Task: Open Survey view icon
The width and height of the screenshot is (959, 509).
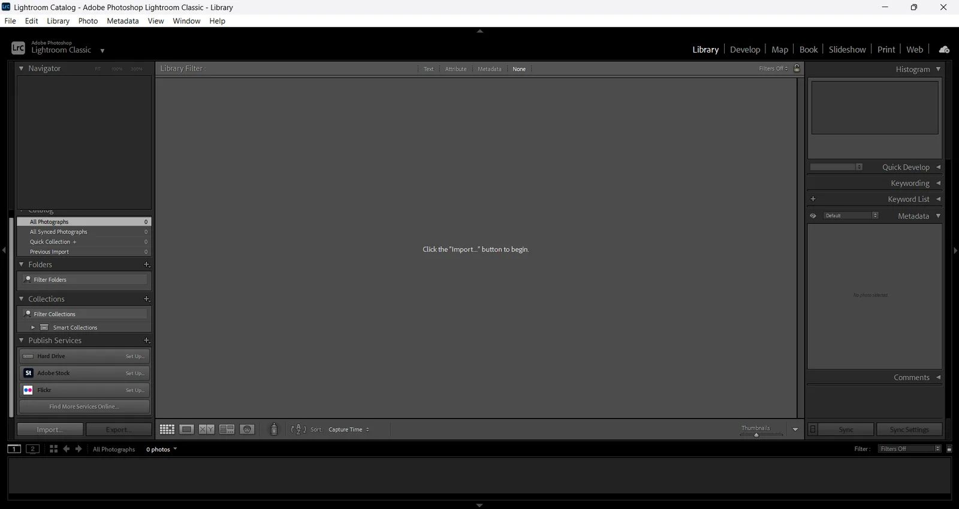Action: pos(227,429)
